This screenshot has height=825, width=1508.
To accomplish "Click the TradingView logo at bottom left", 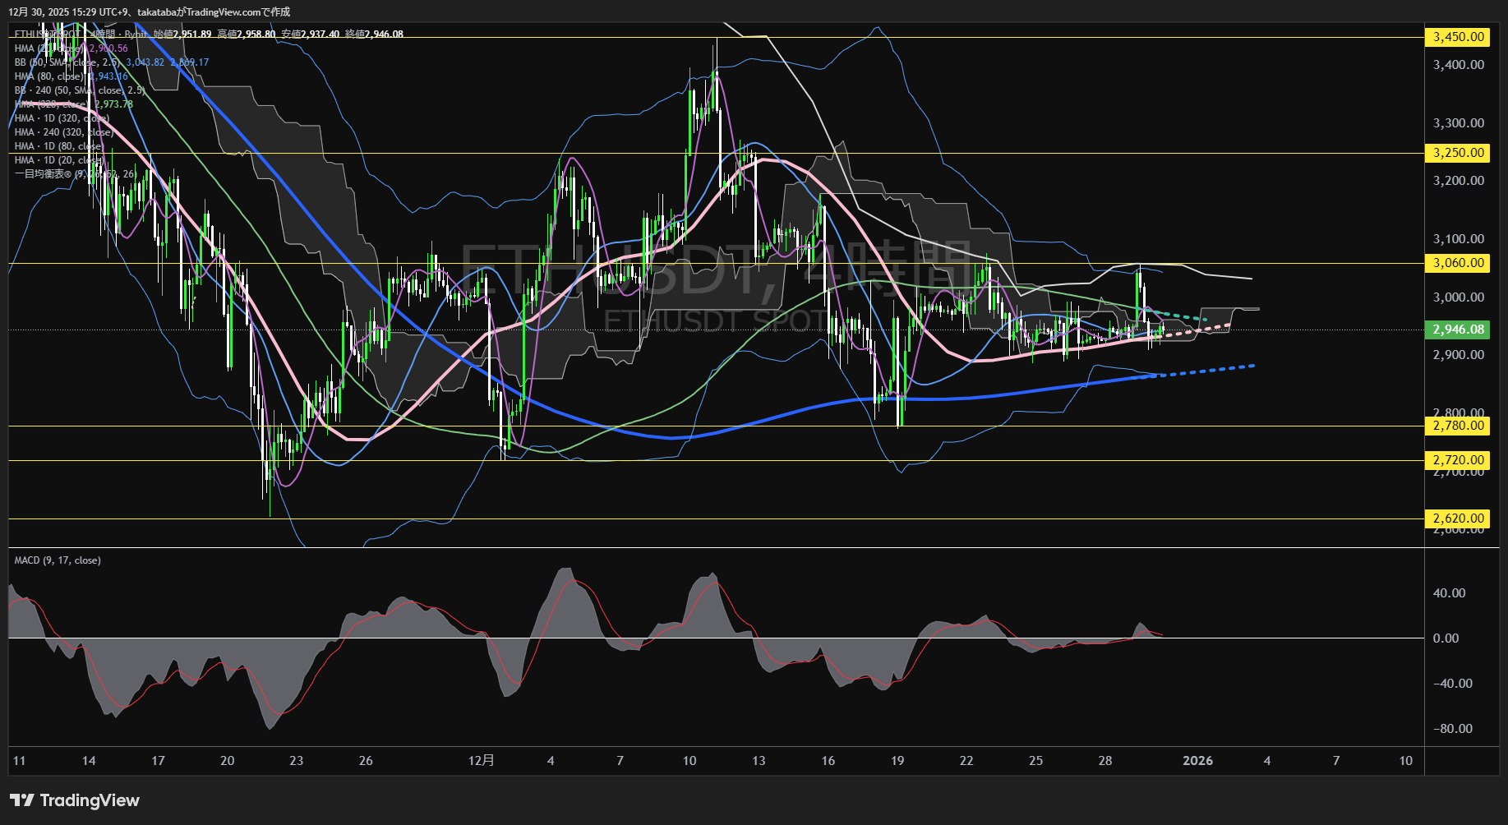I will [x=75, y=800].
